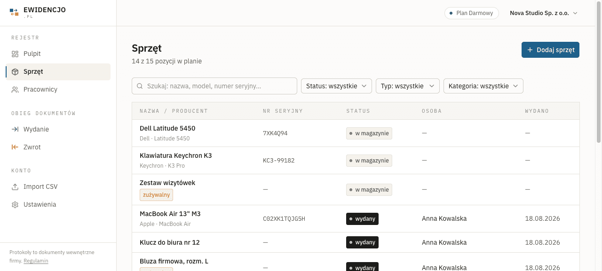The width and height of the screenshot is (602, 271).
Task: Click the Pulpit dashboard grid icon
Action: pos(15,54)
